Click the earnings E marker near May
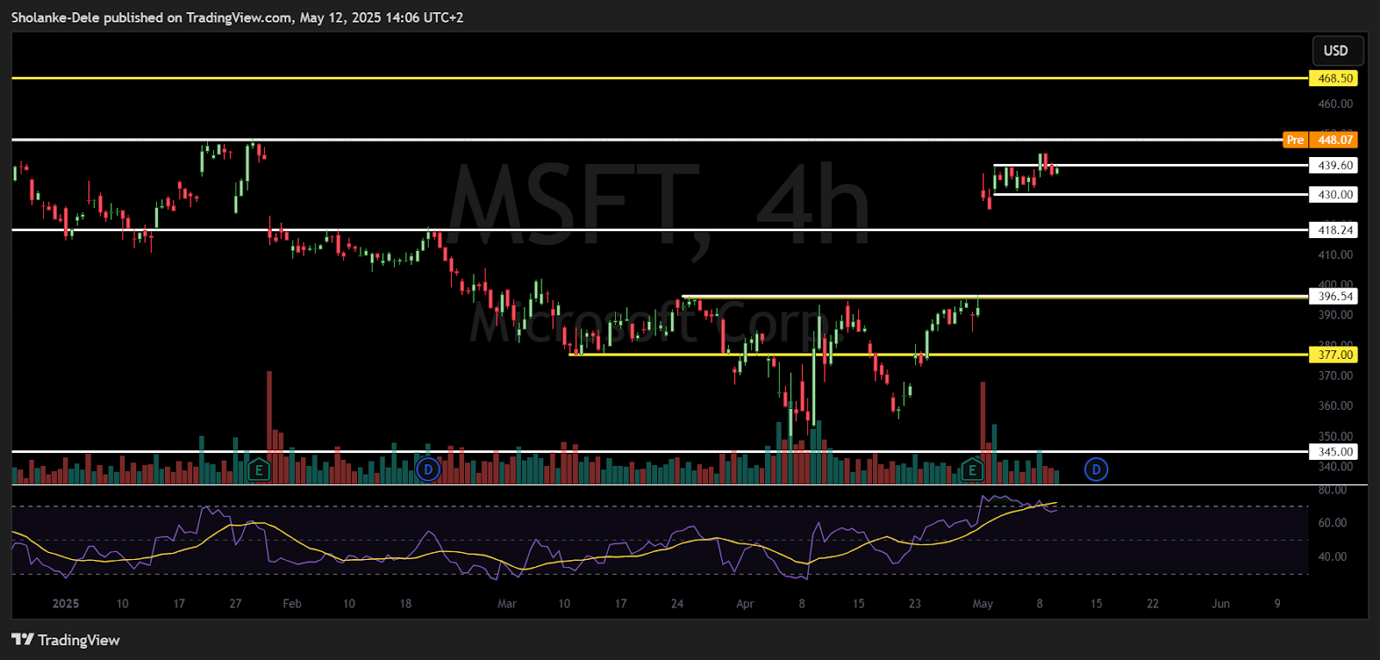1380x660 pixels. (x=972, y=470)
